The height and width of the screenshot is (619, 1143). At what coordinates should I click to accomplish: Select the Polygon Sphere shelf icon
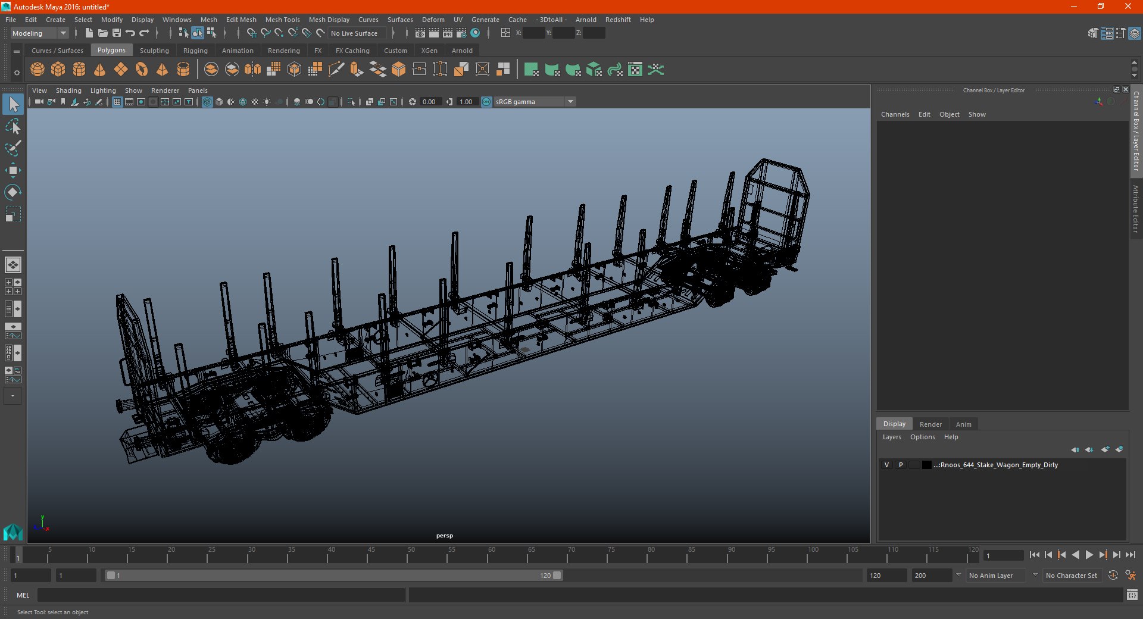point(38,70)
